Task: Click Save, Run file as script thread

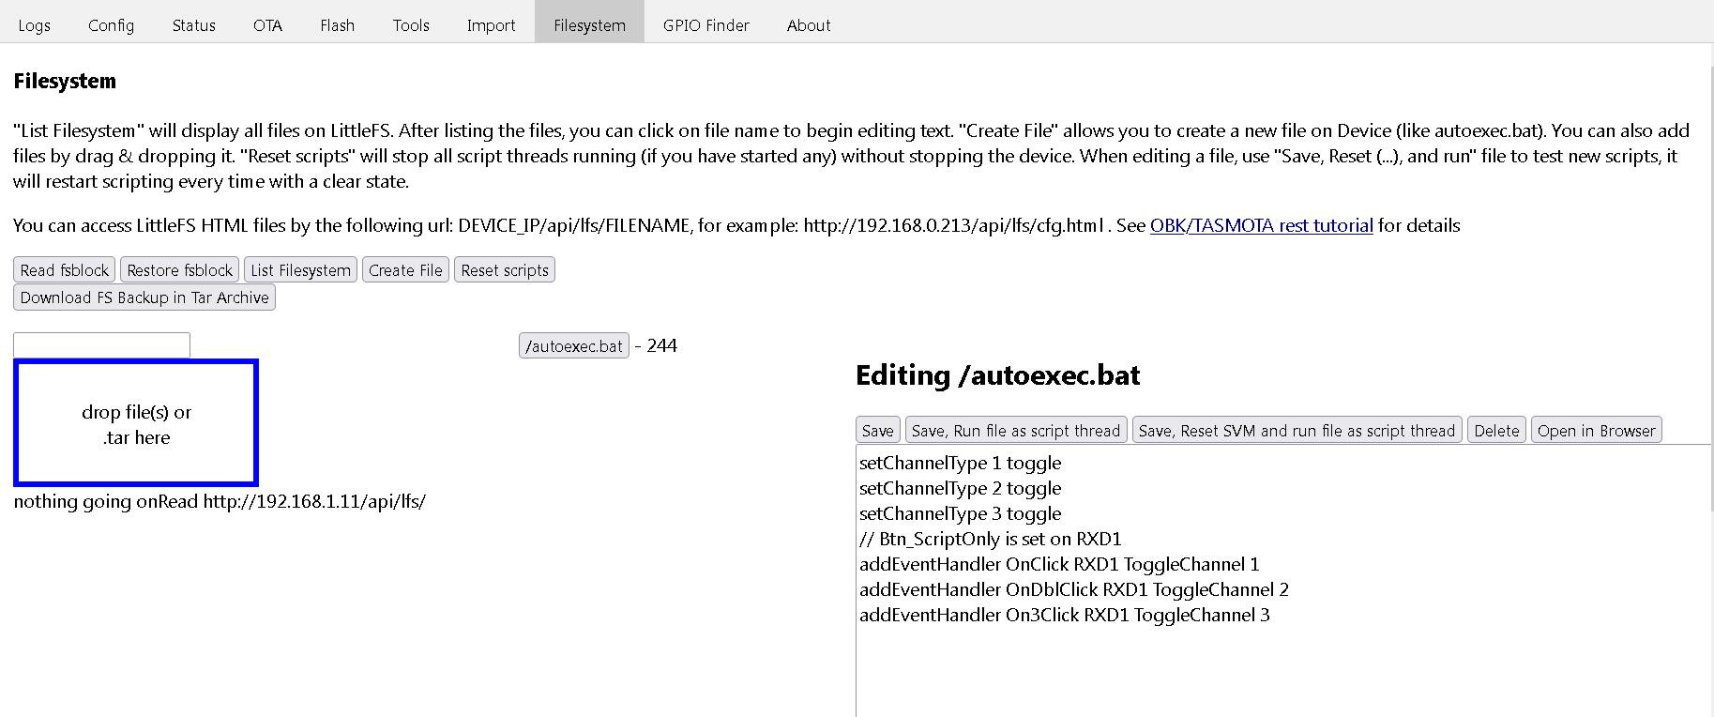Action: coord(1016,431)
